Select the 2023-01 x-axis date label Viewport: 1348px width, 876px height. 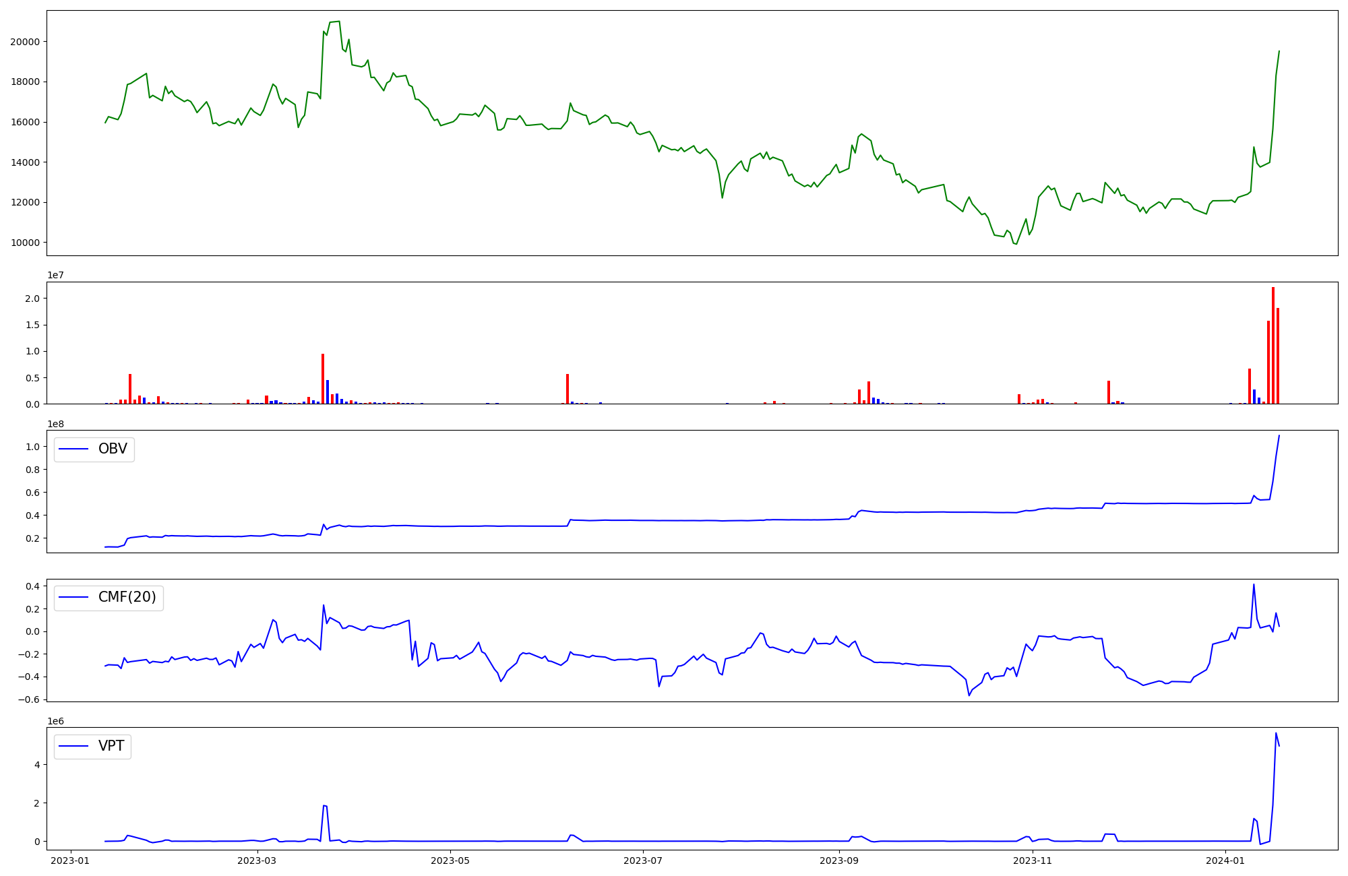pyautogui.click(x=70, y=861)
